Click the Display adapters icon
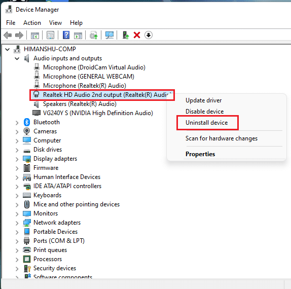This screenshot has height=289, width=291. pos(27,159)
